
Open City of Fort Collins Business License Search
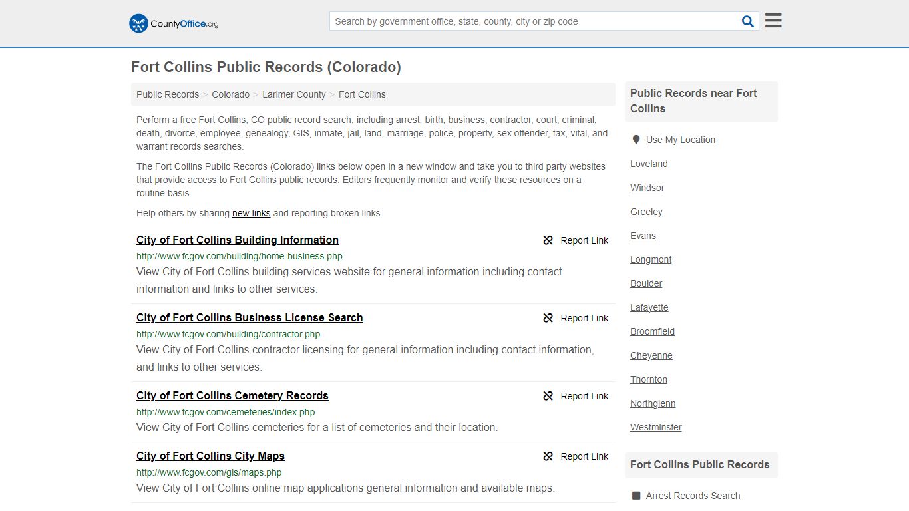coord(250,317)
